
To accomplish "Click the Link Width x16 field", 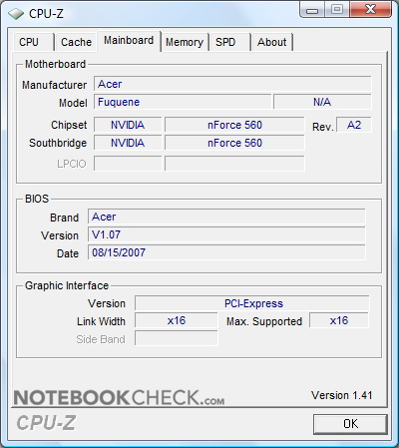I will [177, 320].
